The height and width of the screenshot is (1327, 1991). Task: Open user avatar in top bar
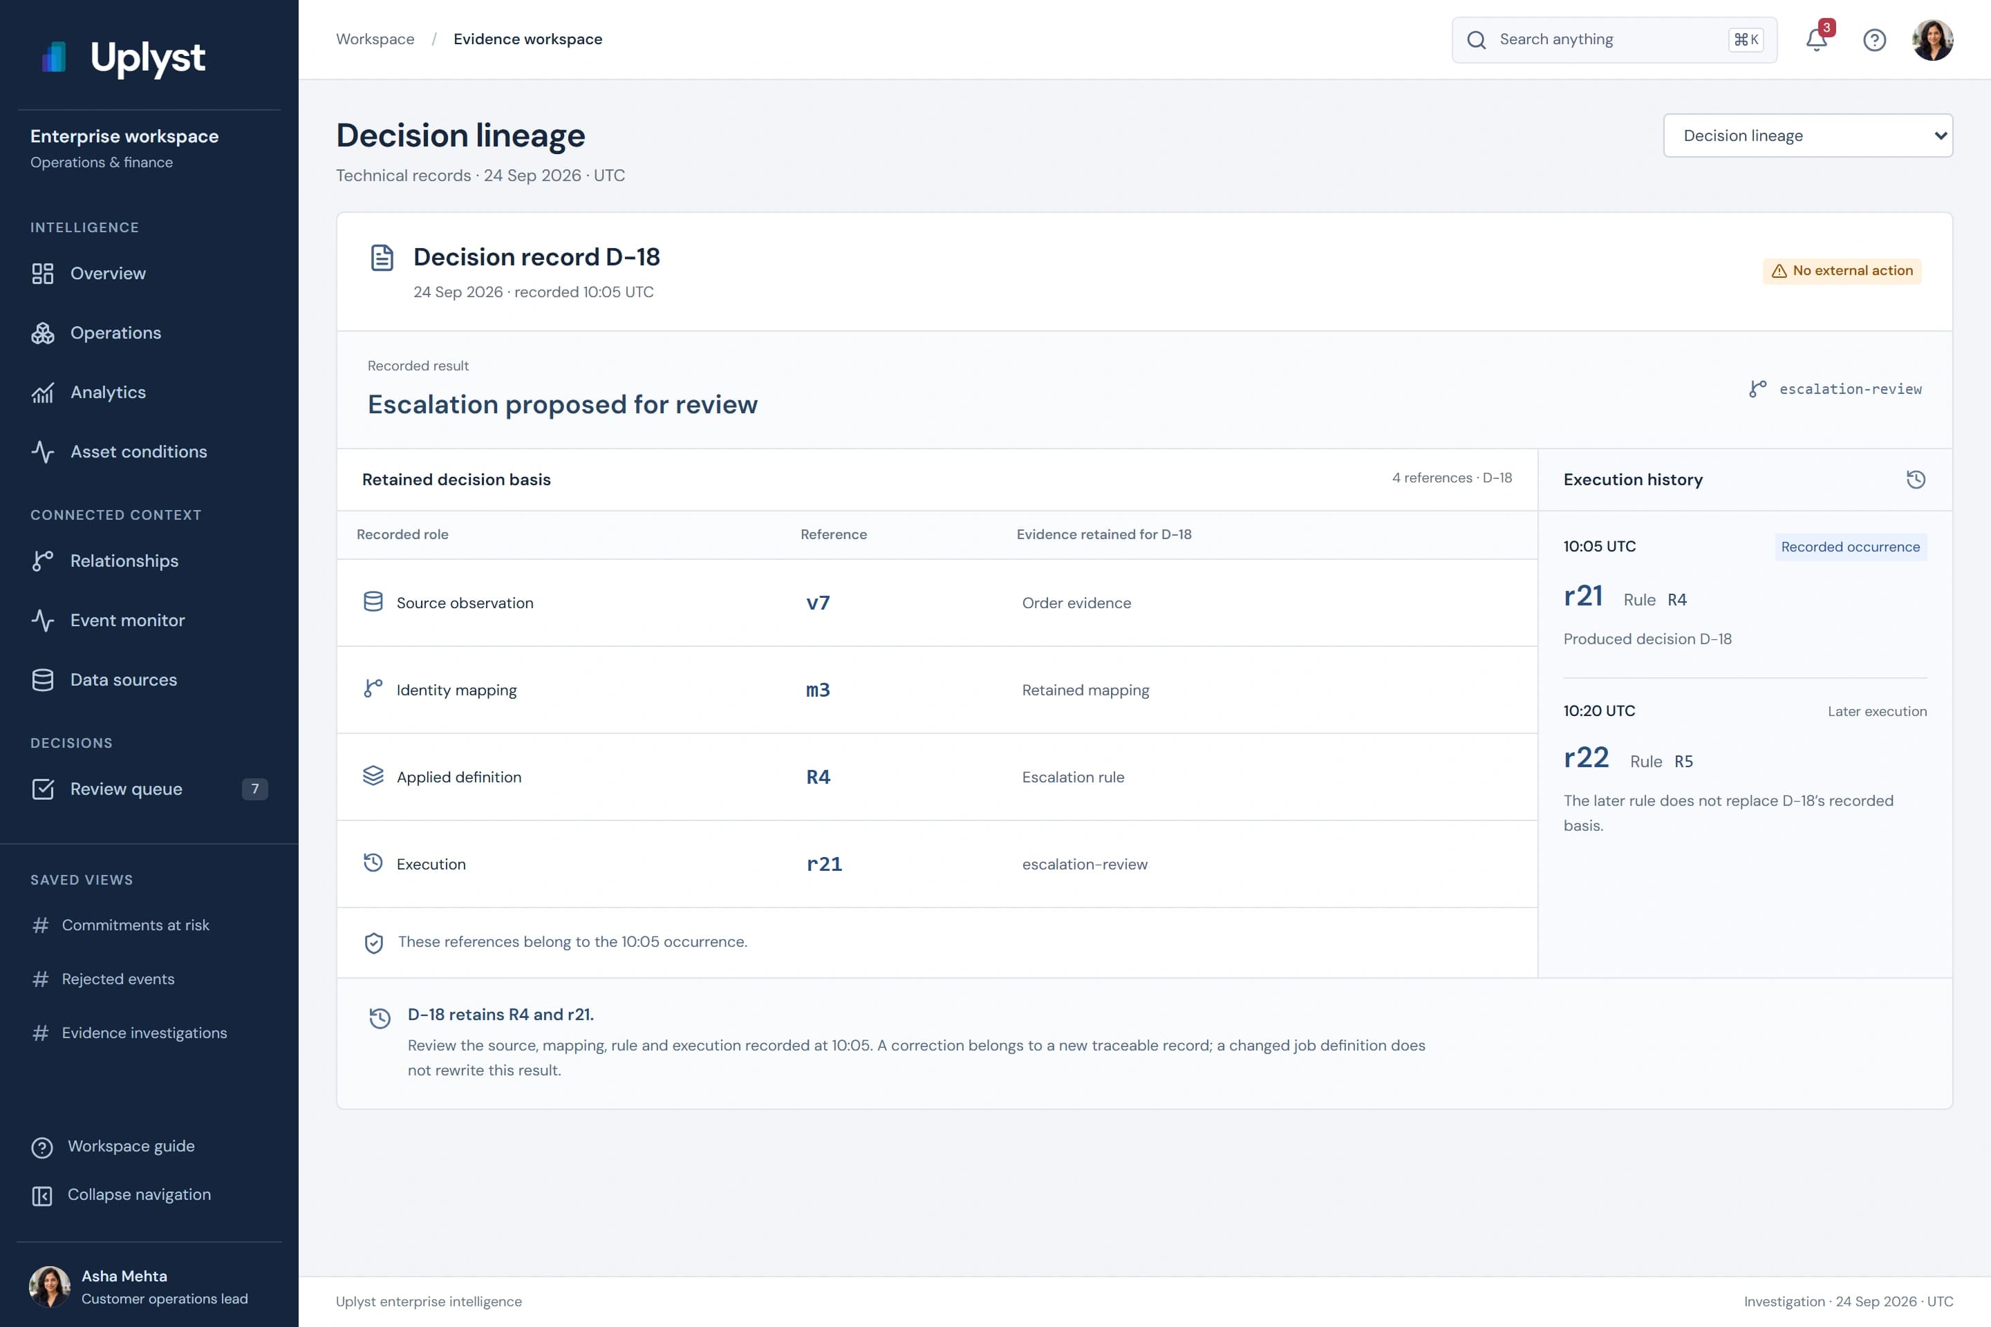coord(1933,40)
